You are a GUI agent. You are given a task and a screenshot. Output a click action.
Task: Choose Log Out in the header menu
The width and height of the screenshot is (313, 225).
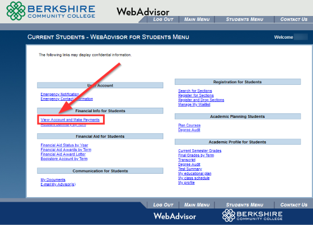pyautogui.click(x=163, y=19)
